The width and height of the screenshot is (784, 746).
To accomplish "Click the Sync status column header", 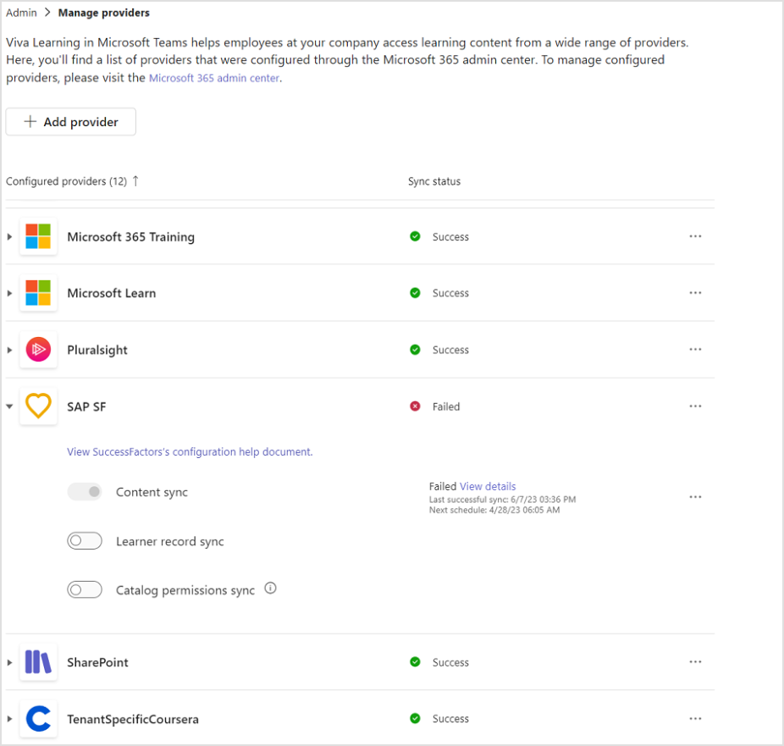I will coord(434,181).
